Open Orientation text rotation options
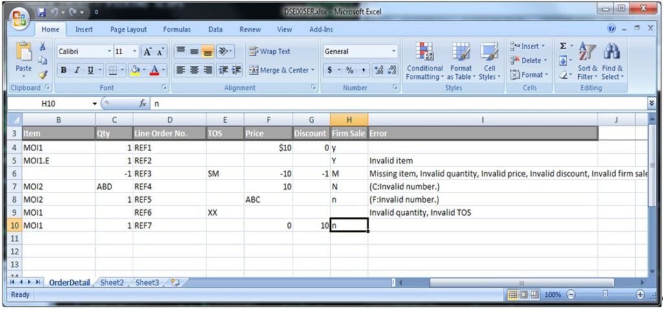This screenshot has height=310, width=663. [225, 51]
